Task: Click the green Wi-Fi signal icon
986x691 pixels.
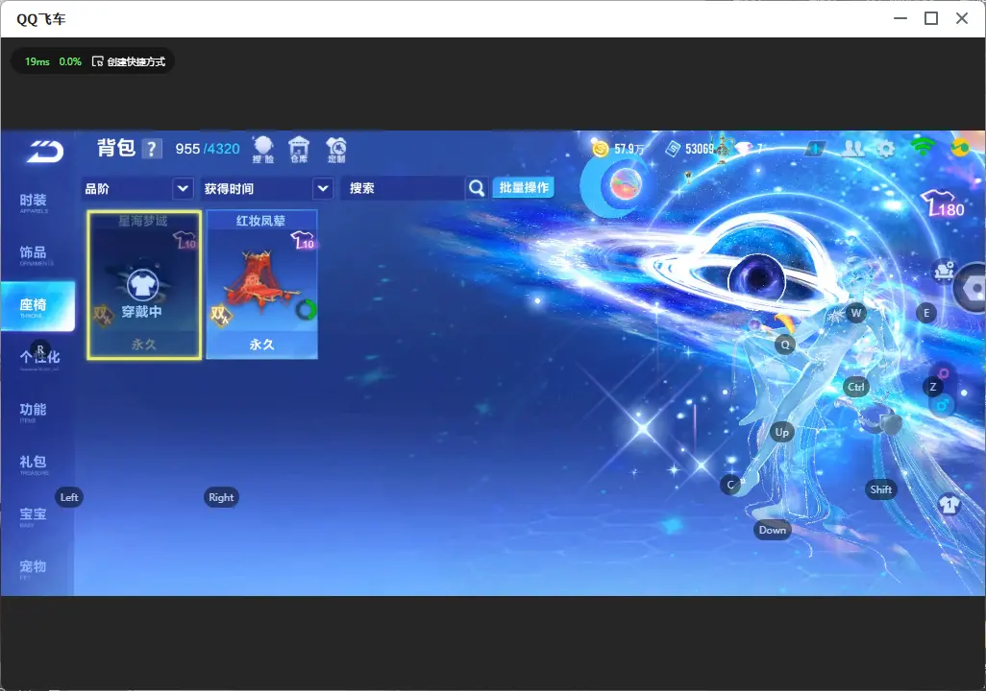Action: pyautogui.click(x=922, y=148)
